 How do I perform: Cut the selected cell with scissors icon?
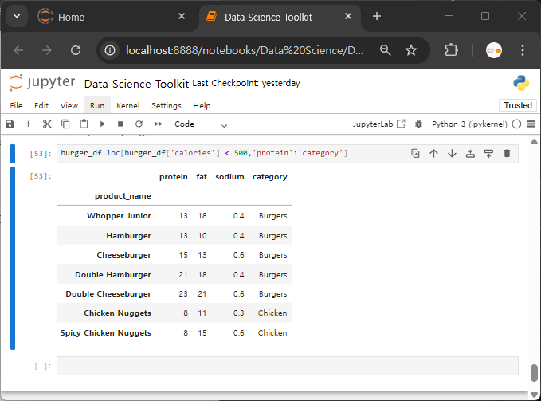(47, 124)
